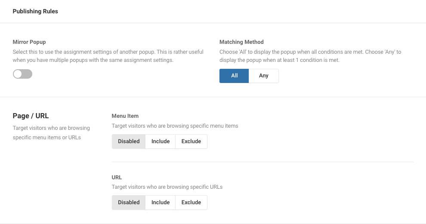Set URL rule to Include
This screenshot has width=426, height=224.
[161, 203]
